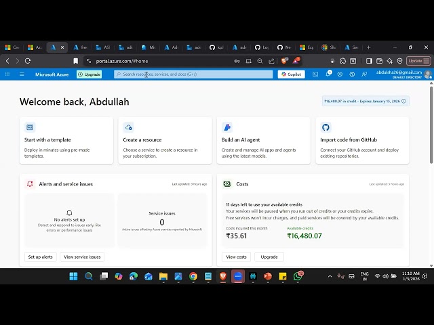Screen dimensions: 434x325
Task: Switch to the first Microsoft 'Cre' tab
Action: click(12, 47)
